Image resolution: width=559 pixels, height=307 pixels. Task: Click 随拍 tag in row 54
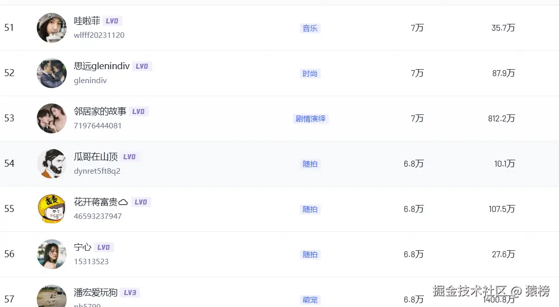click(310, 164)
